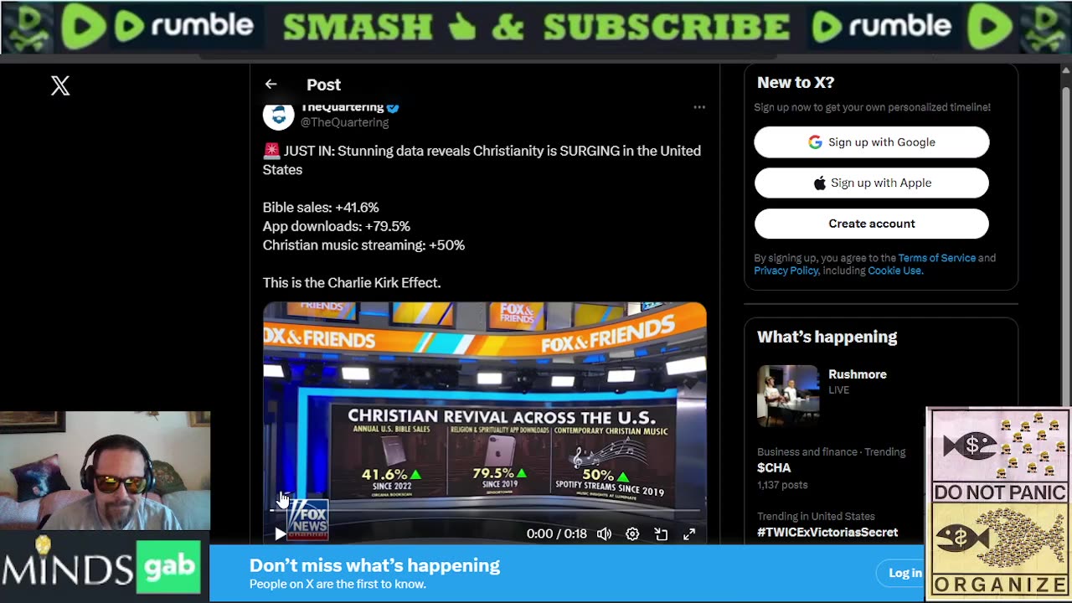Viewport: 1072px width, 603px height.
Task: Go back using the back arrow
Action: tap(271, 84)
